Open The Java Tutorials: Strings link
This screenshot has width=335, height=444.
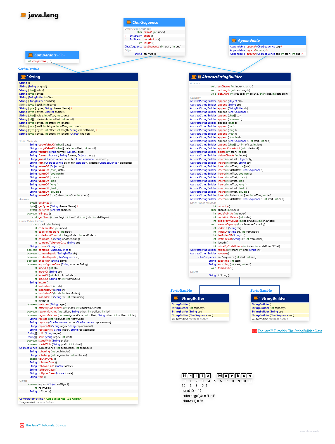[x=46, y=425]
